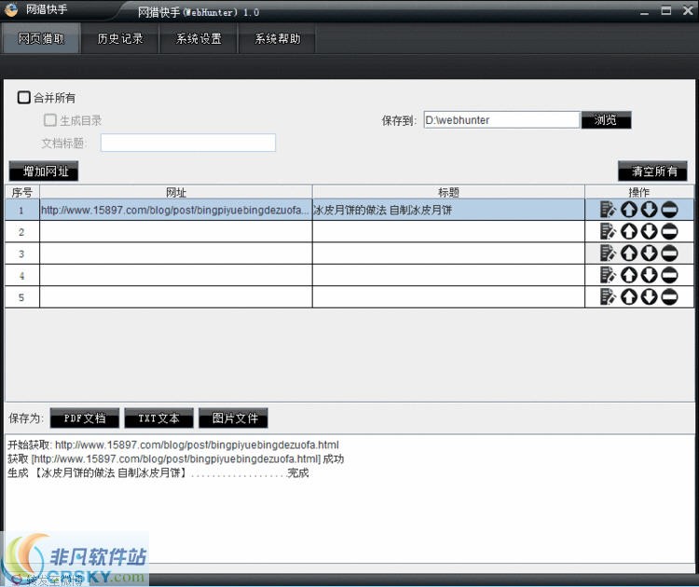Move row 2 down
Viewport: 699px width, 587px height.
click(649, 231)
